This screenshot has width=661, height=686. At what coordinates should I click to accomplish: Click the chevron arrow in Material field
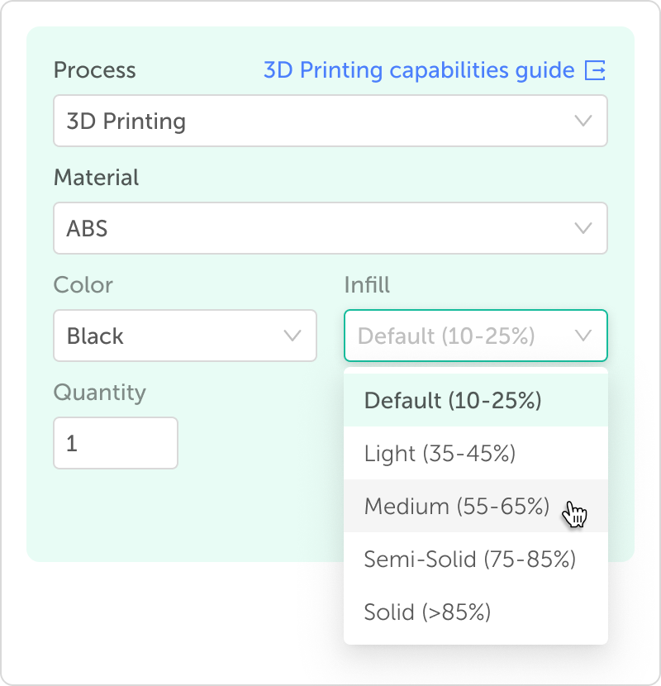click(x=583, y=228)
